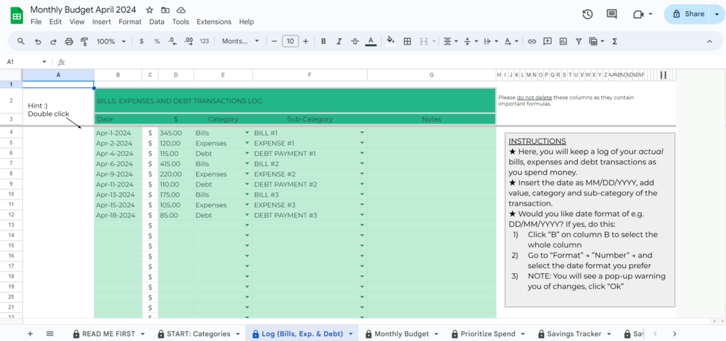The image size is (726, 341).
Task: Open the fill color paint bucket
Action: 391,40
